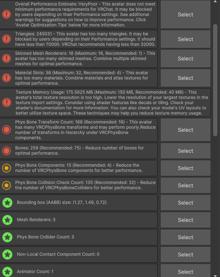Click the yellow warning icon for Phys Bone Components
The height and width of the screenshot is (277, 220).
(6, 168)
